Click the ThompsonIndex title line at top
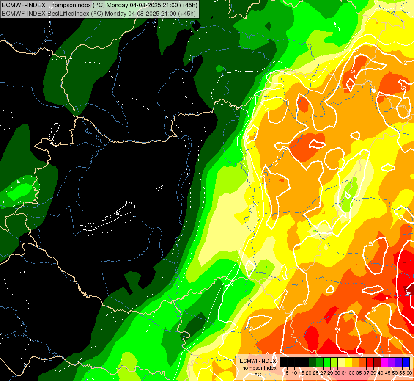 click(x=99, y=5)
